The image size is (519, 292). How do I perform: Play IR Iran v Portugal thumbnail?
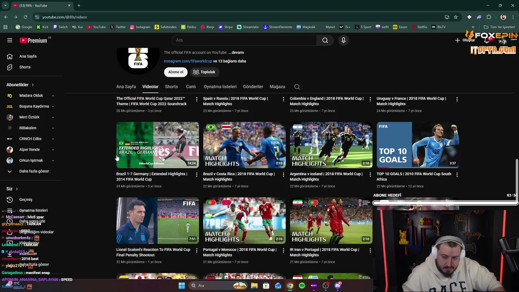[331, 221]
